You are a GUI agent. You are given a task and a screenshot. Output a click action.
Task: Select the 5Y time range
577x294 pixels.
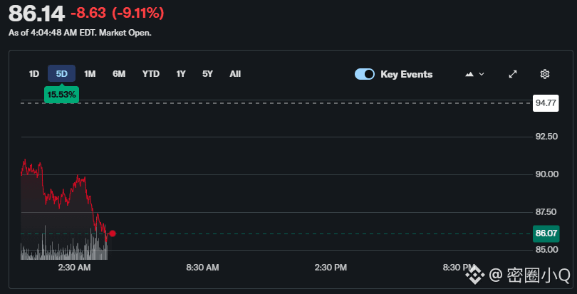pyautogui.click(x=207, y=74)
